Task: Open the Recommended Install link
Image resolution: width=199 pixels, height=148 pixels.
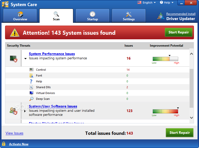Action: pyautogui.click(x=181, y=14)
